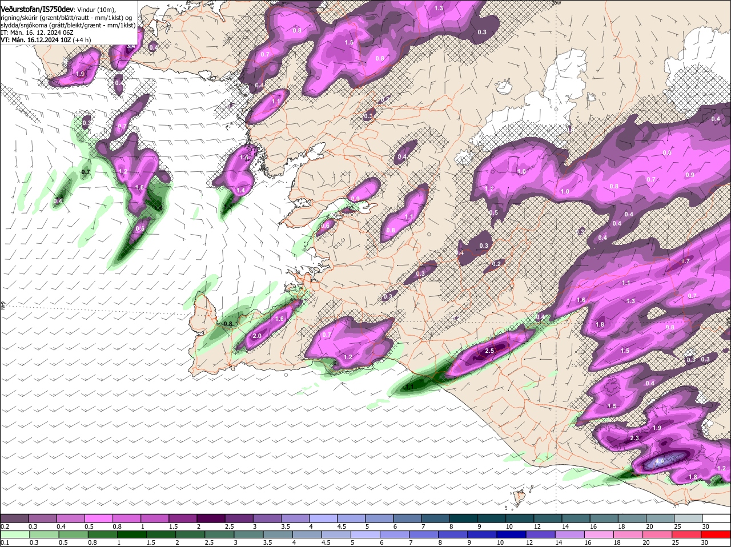
Task: Click the dark green swatch between 1 and 1.5 in bottom legend
Action: point(132,534)
